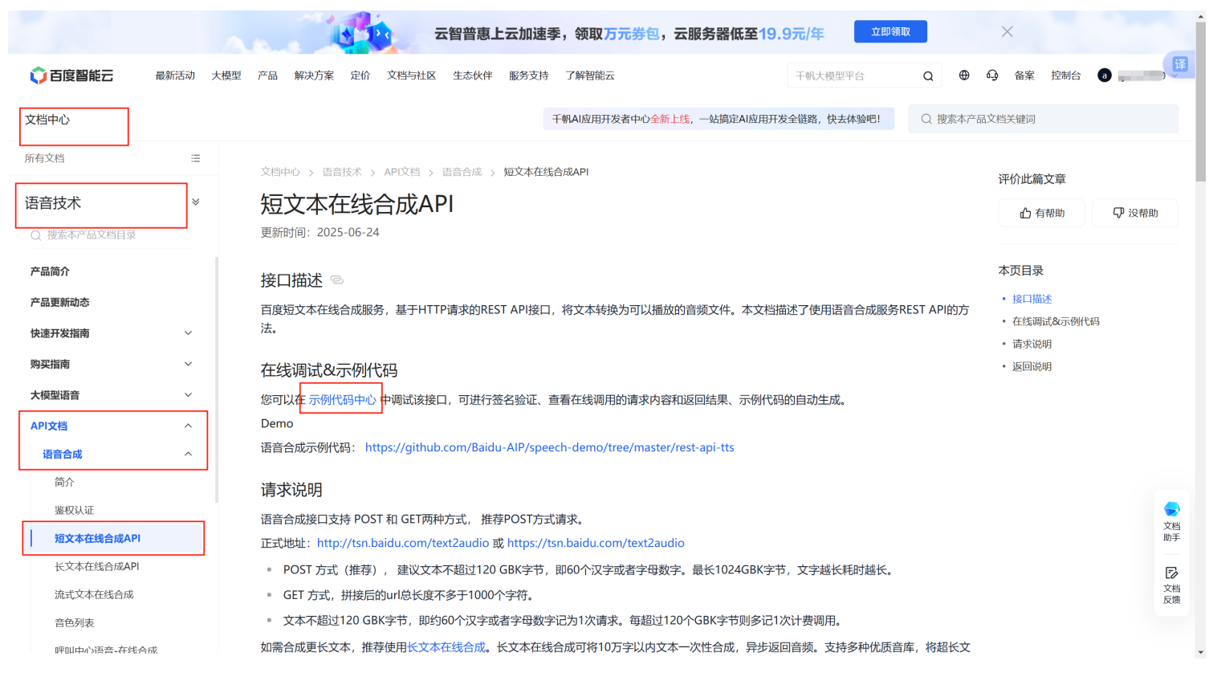Click API文档 breadcrumb
Viewport: 1209px width, 677px height.
(402, 172)
